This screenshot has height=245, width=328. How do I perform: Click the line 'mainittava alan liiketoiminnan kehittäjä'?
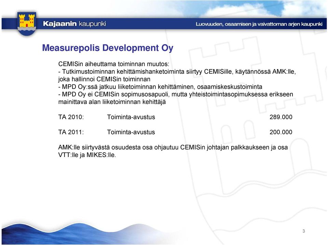click(x=112, y=102)
